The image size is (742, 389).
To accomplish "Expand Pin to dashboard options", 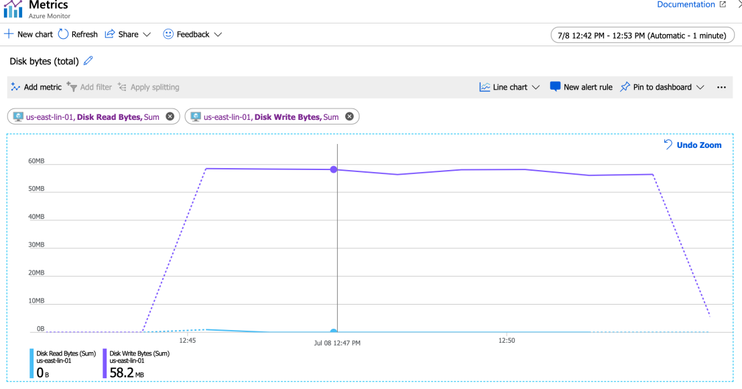I will coord(700,87).
